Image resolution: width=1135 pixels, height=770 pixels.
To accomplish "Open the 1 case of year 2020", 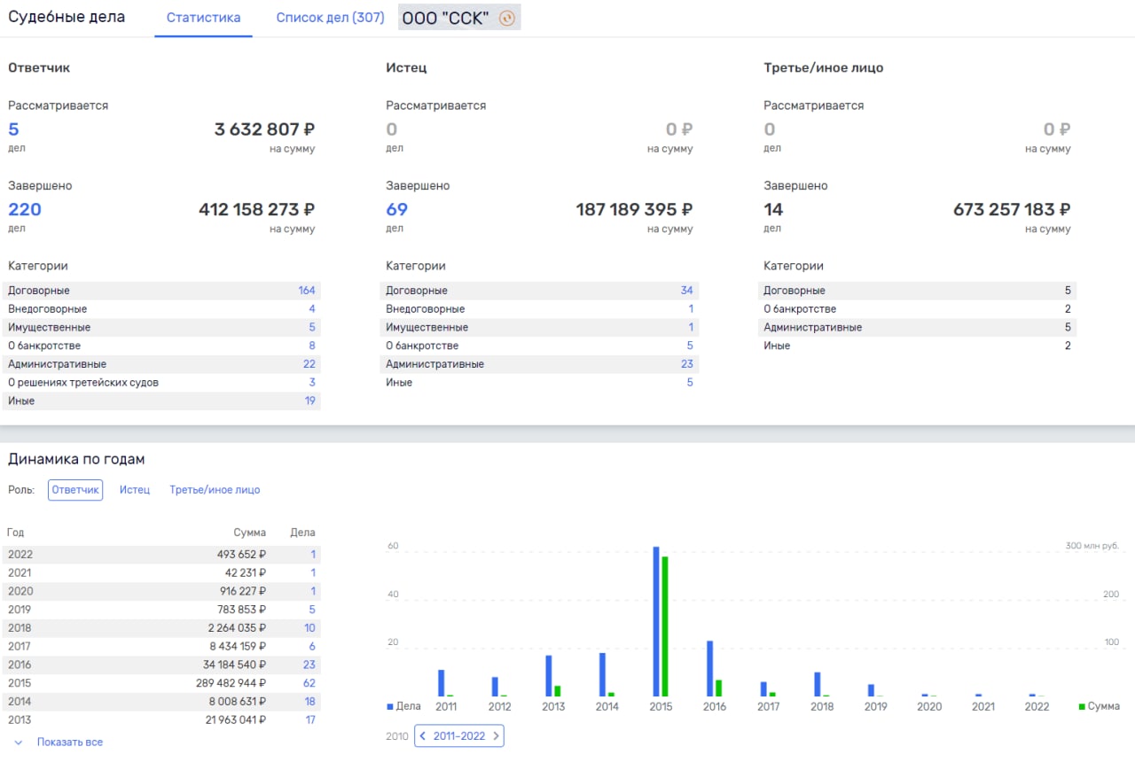I will [313, 591].
